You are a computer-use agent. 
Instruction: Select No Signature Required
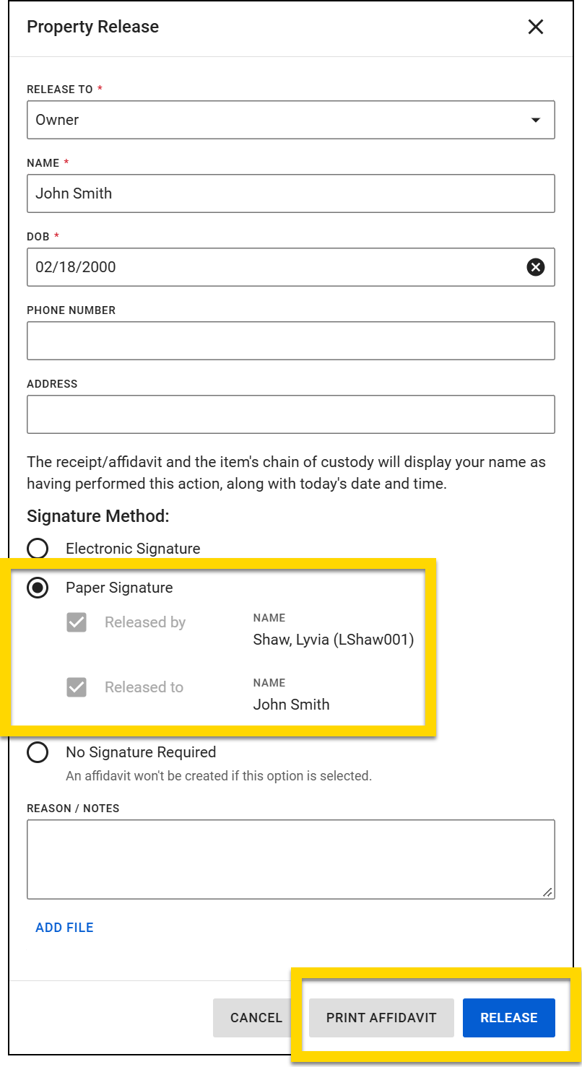pos(38,752)
